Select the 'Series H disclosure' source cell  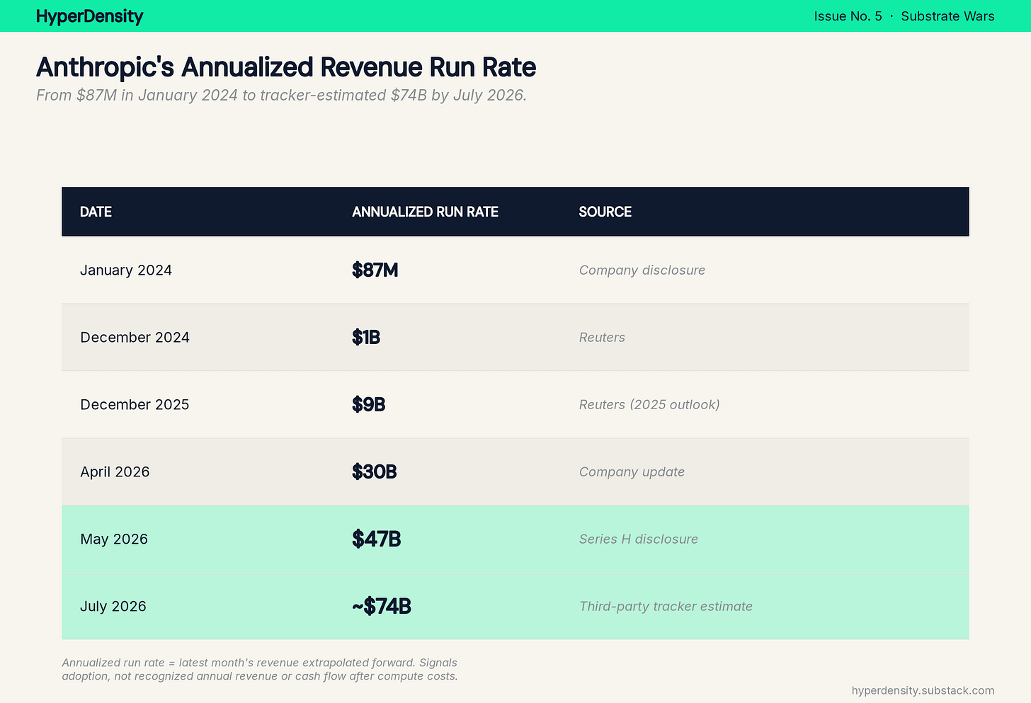pos(639,539)
